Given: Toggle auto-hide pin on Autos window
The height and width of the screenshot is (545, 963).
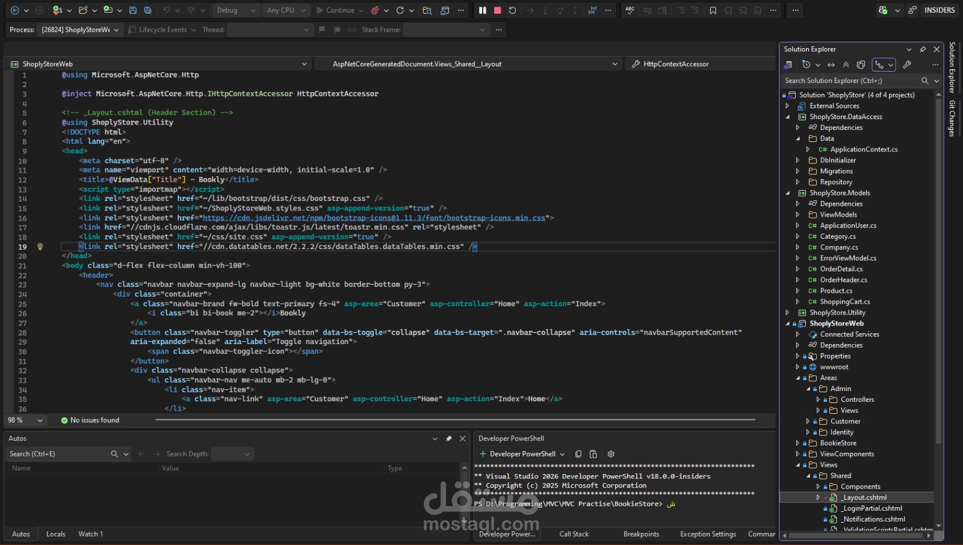Looking at the screenshot, I should click(448, 439).
